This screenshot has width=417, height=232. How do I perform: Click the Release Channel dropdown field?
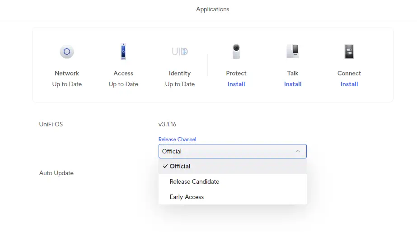click(x=226, y=151)
